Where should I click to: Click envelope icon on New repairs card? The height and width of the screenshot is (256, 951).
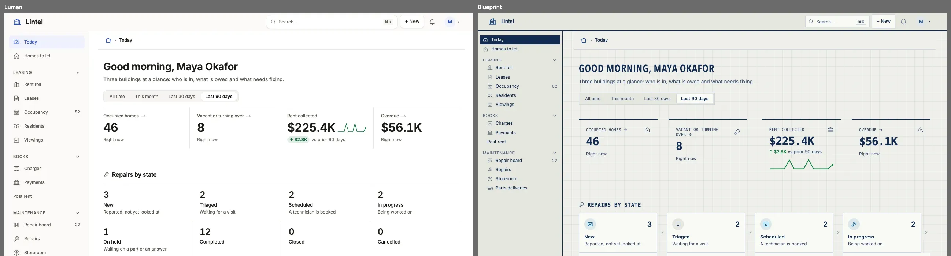(x=590, y=224)
